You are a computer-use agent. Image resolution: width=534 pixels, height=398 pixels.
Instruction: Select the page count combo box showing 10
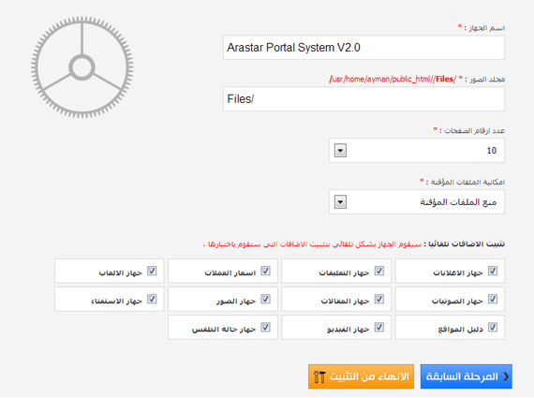[417, 151]
